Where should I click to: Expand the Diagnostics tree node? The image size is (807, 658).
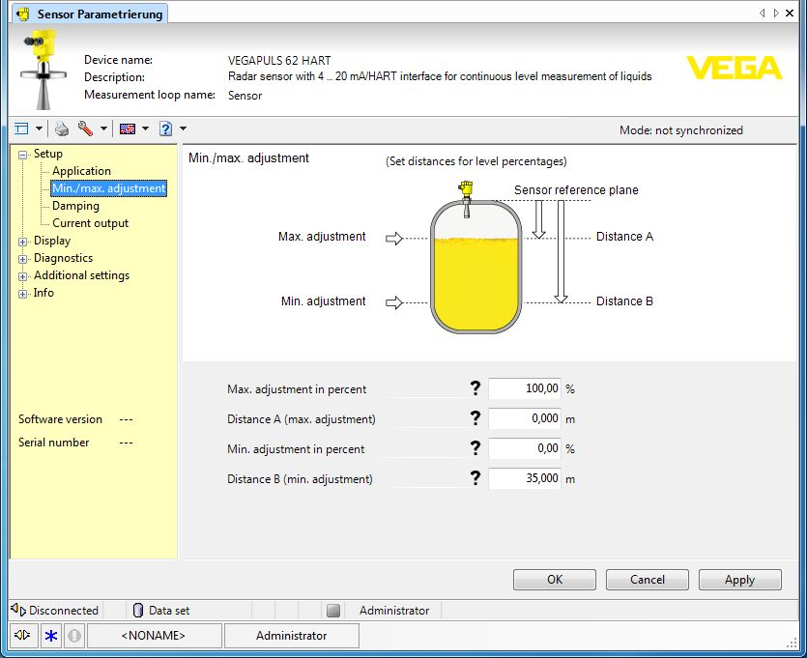pyautogui.click(x=22, y=259)
